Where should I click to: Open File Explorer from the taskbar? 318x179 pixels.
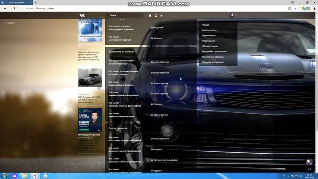pyautogui.click(x=25, y=176)
